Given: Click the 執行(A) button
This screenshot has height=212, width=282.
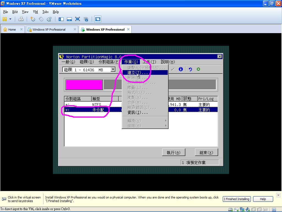Looking at the screenshot, I should pyautogui.click(x=173, y=152).
